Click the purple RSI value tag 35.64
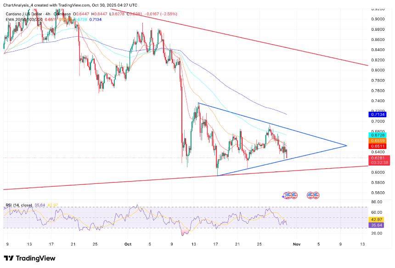 coord(376,225)
